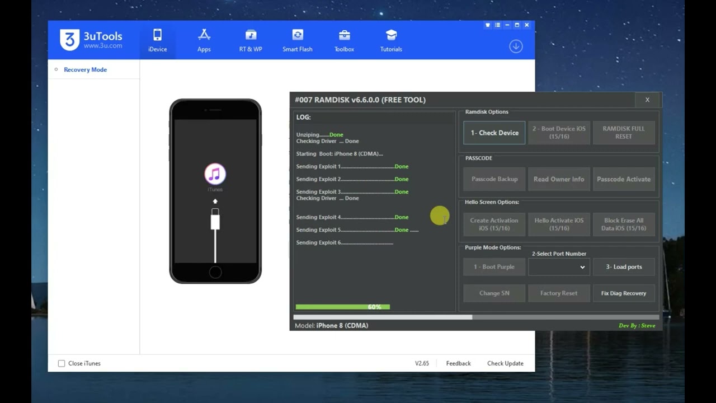Select Recovery Mode in the sidebar
The image size is (716, 403).
(85, 69)
